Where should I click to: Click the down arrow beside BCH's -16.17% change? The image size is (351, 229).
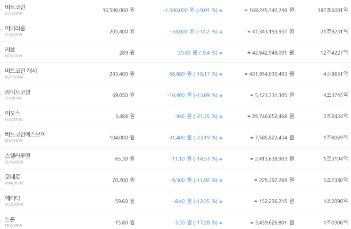[x=221, y=74]
